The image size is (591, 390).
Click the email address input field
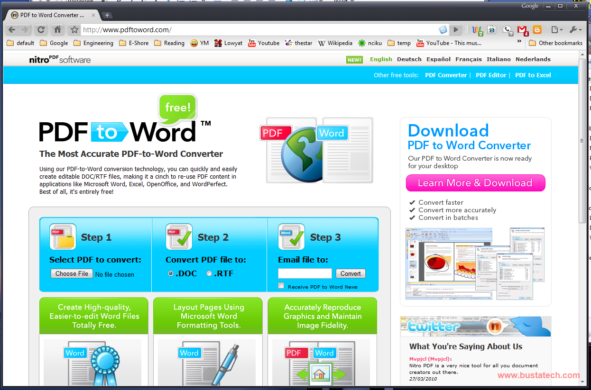tap(305, 273)
